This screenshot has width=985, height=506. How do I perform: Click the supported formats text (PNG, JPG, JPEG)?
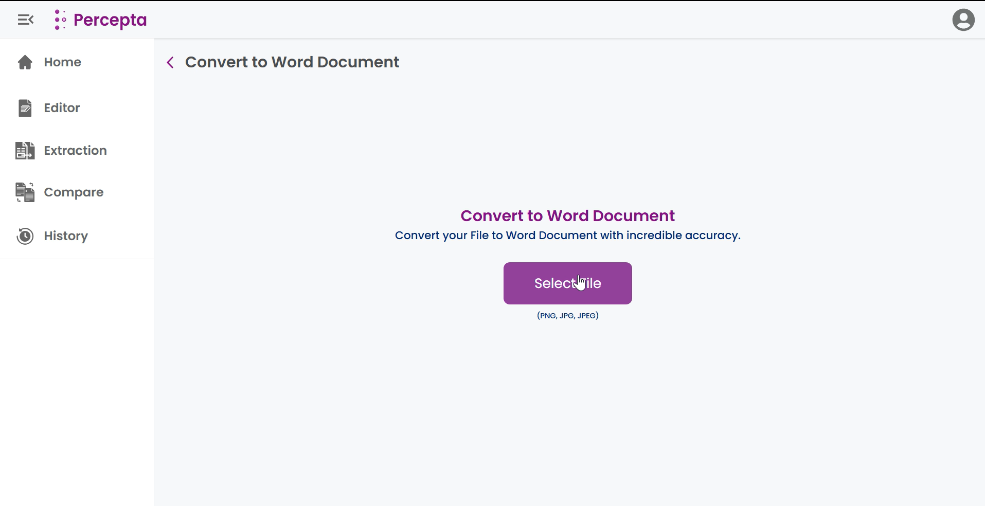[x=567, y=315]
